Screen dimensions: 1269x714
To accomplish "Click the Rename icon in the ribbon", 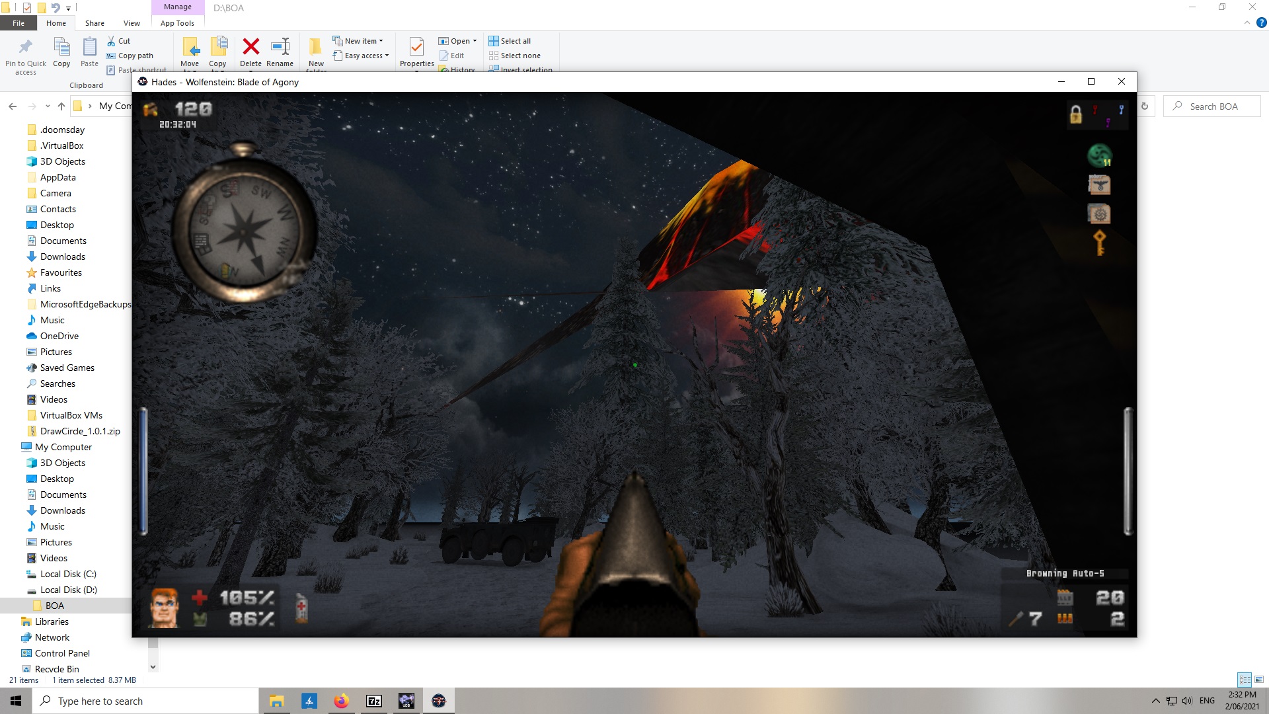I will (280, 47).
